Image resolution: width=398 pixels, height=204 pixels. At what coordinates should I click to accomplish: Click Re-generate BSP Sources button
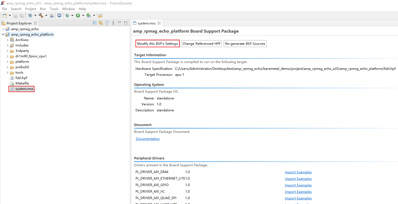[x=245, y=44]
